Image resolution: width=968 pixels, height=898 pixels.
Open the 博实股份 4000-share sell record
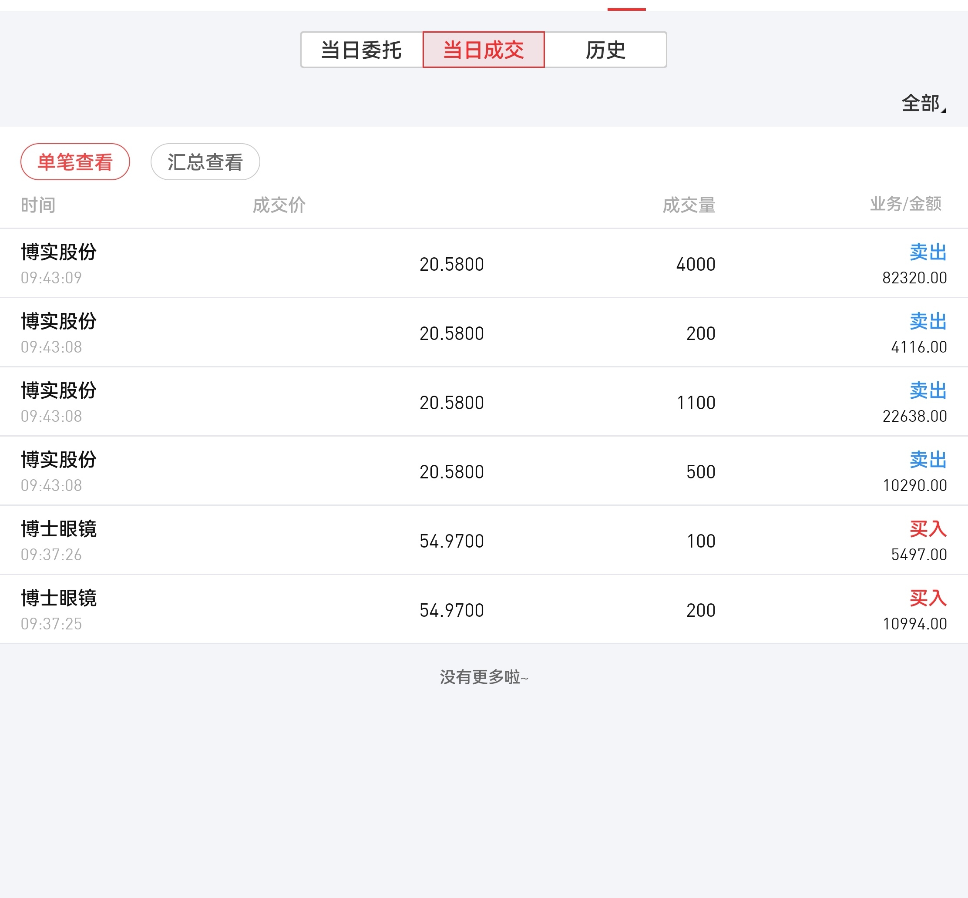click(484, 264)
